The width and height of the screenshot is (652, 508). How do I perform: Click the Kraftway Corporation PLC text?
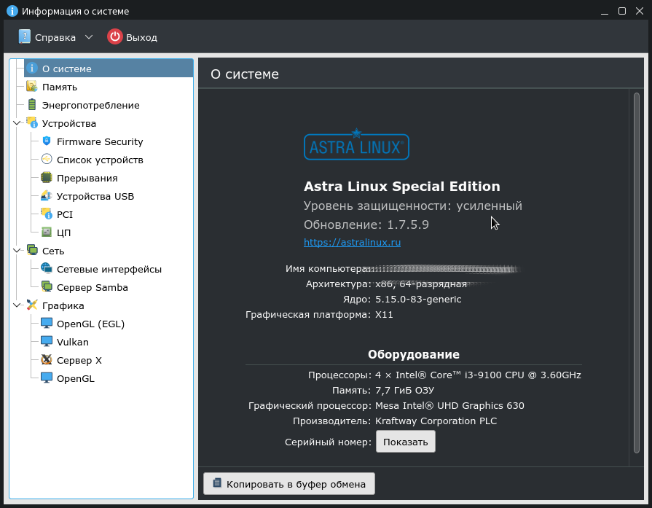(x=436, y=421)
